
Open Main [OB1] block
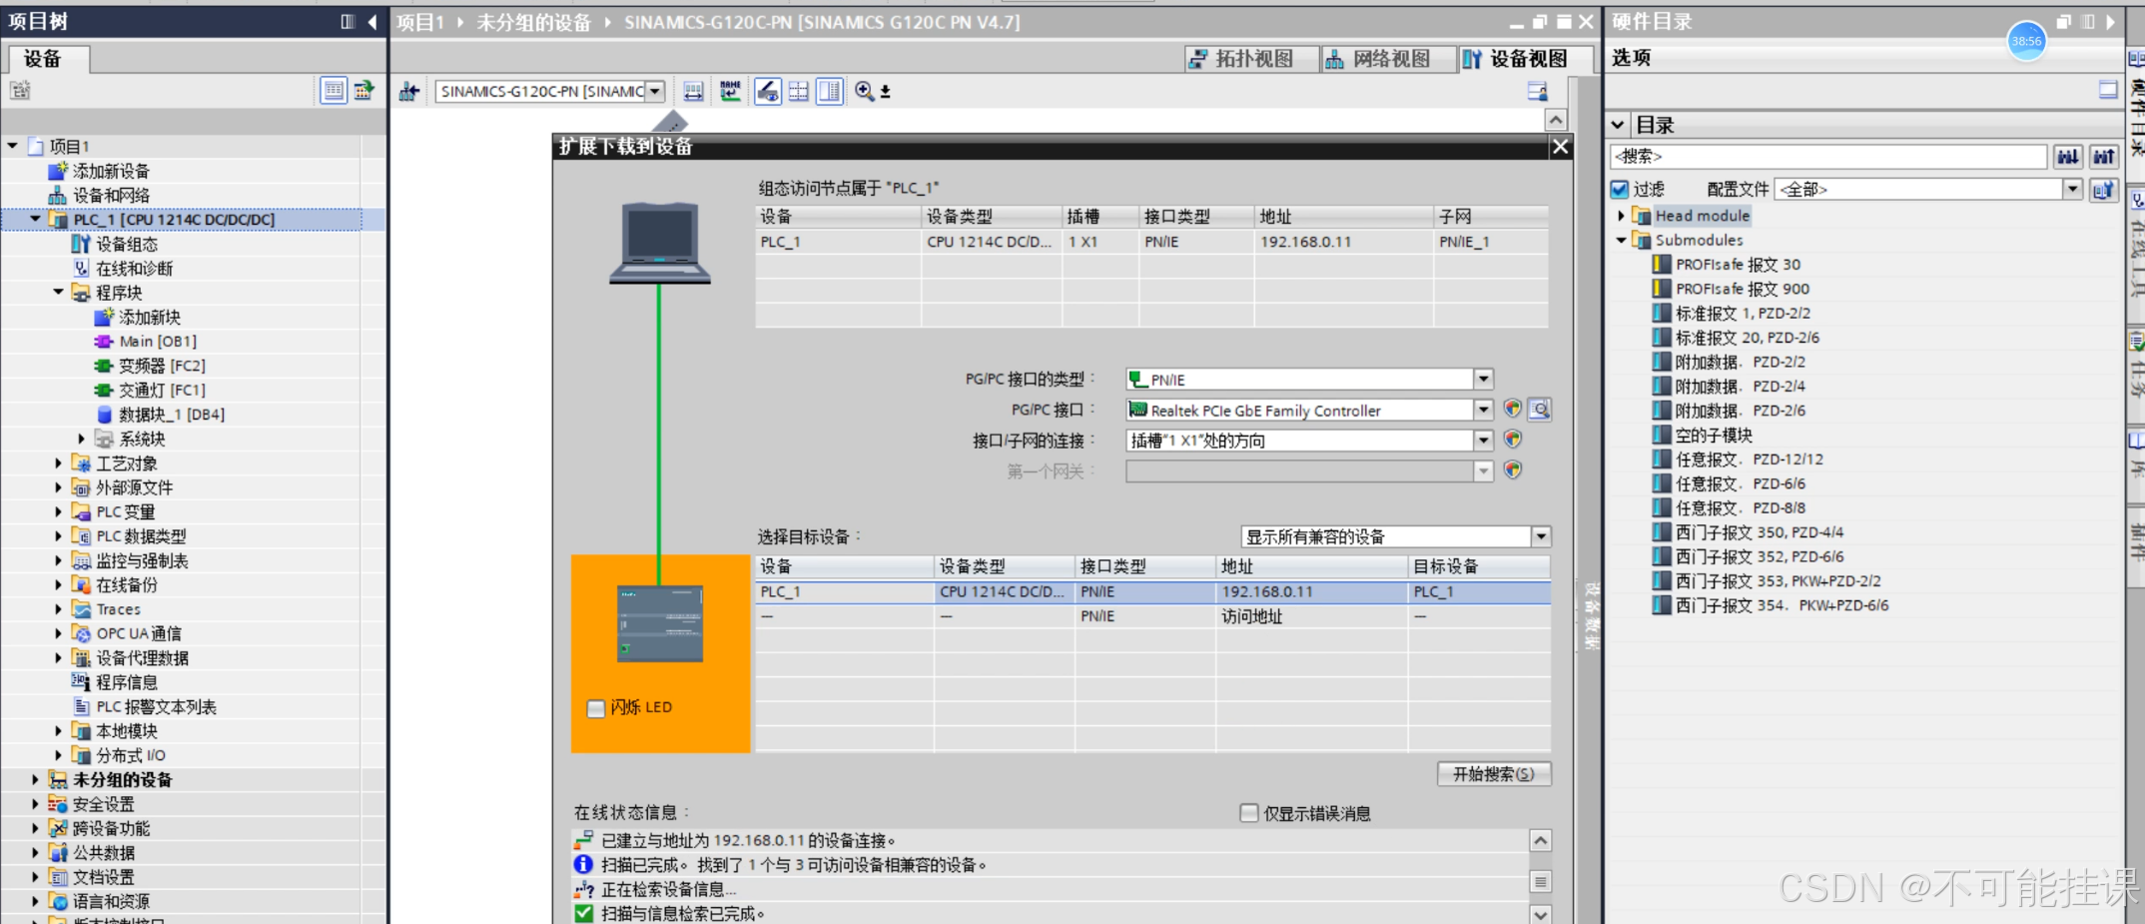click(157, 342)
